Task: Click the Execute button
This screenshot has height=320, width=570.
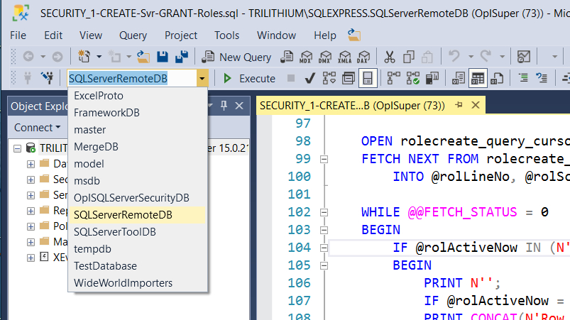Action: (249, 79)
